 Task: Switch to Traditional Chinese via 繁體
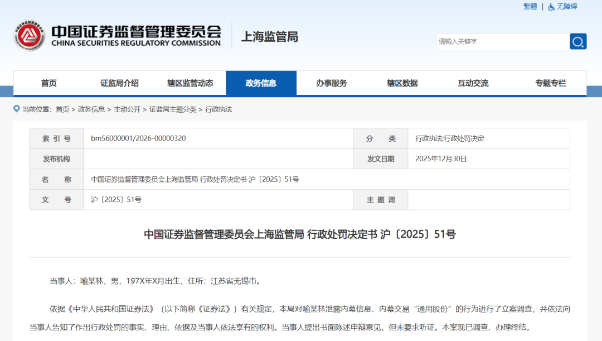[x=530, y=7]
